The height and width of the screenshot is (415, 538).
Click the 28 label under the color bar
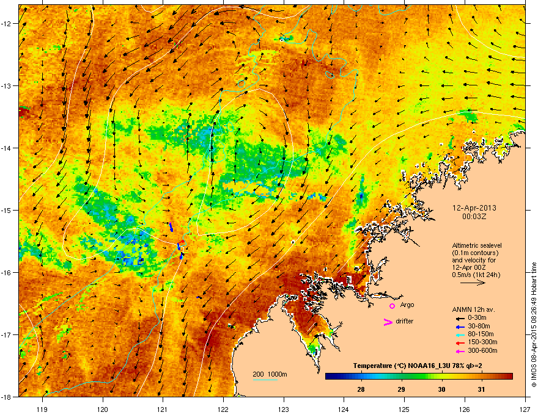[361, 389]
